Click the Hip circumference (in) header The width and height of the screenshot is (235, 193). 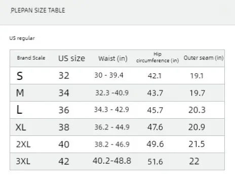[158, 58]
